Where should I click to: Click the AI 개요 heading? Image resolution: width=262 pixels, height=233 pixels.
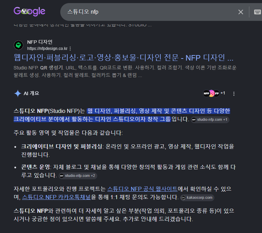31,93
